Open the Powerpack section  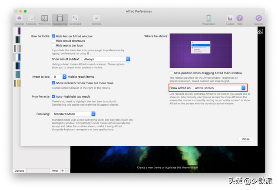coord(208,20)
